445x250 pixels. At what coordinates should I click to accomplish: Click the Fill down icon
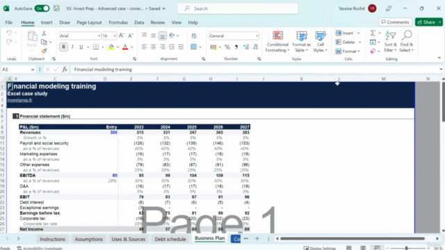pyautogui.click(x=373, y=42)
